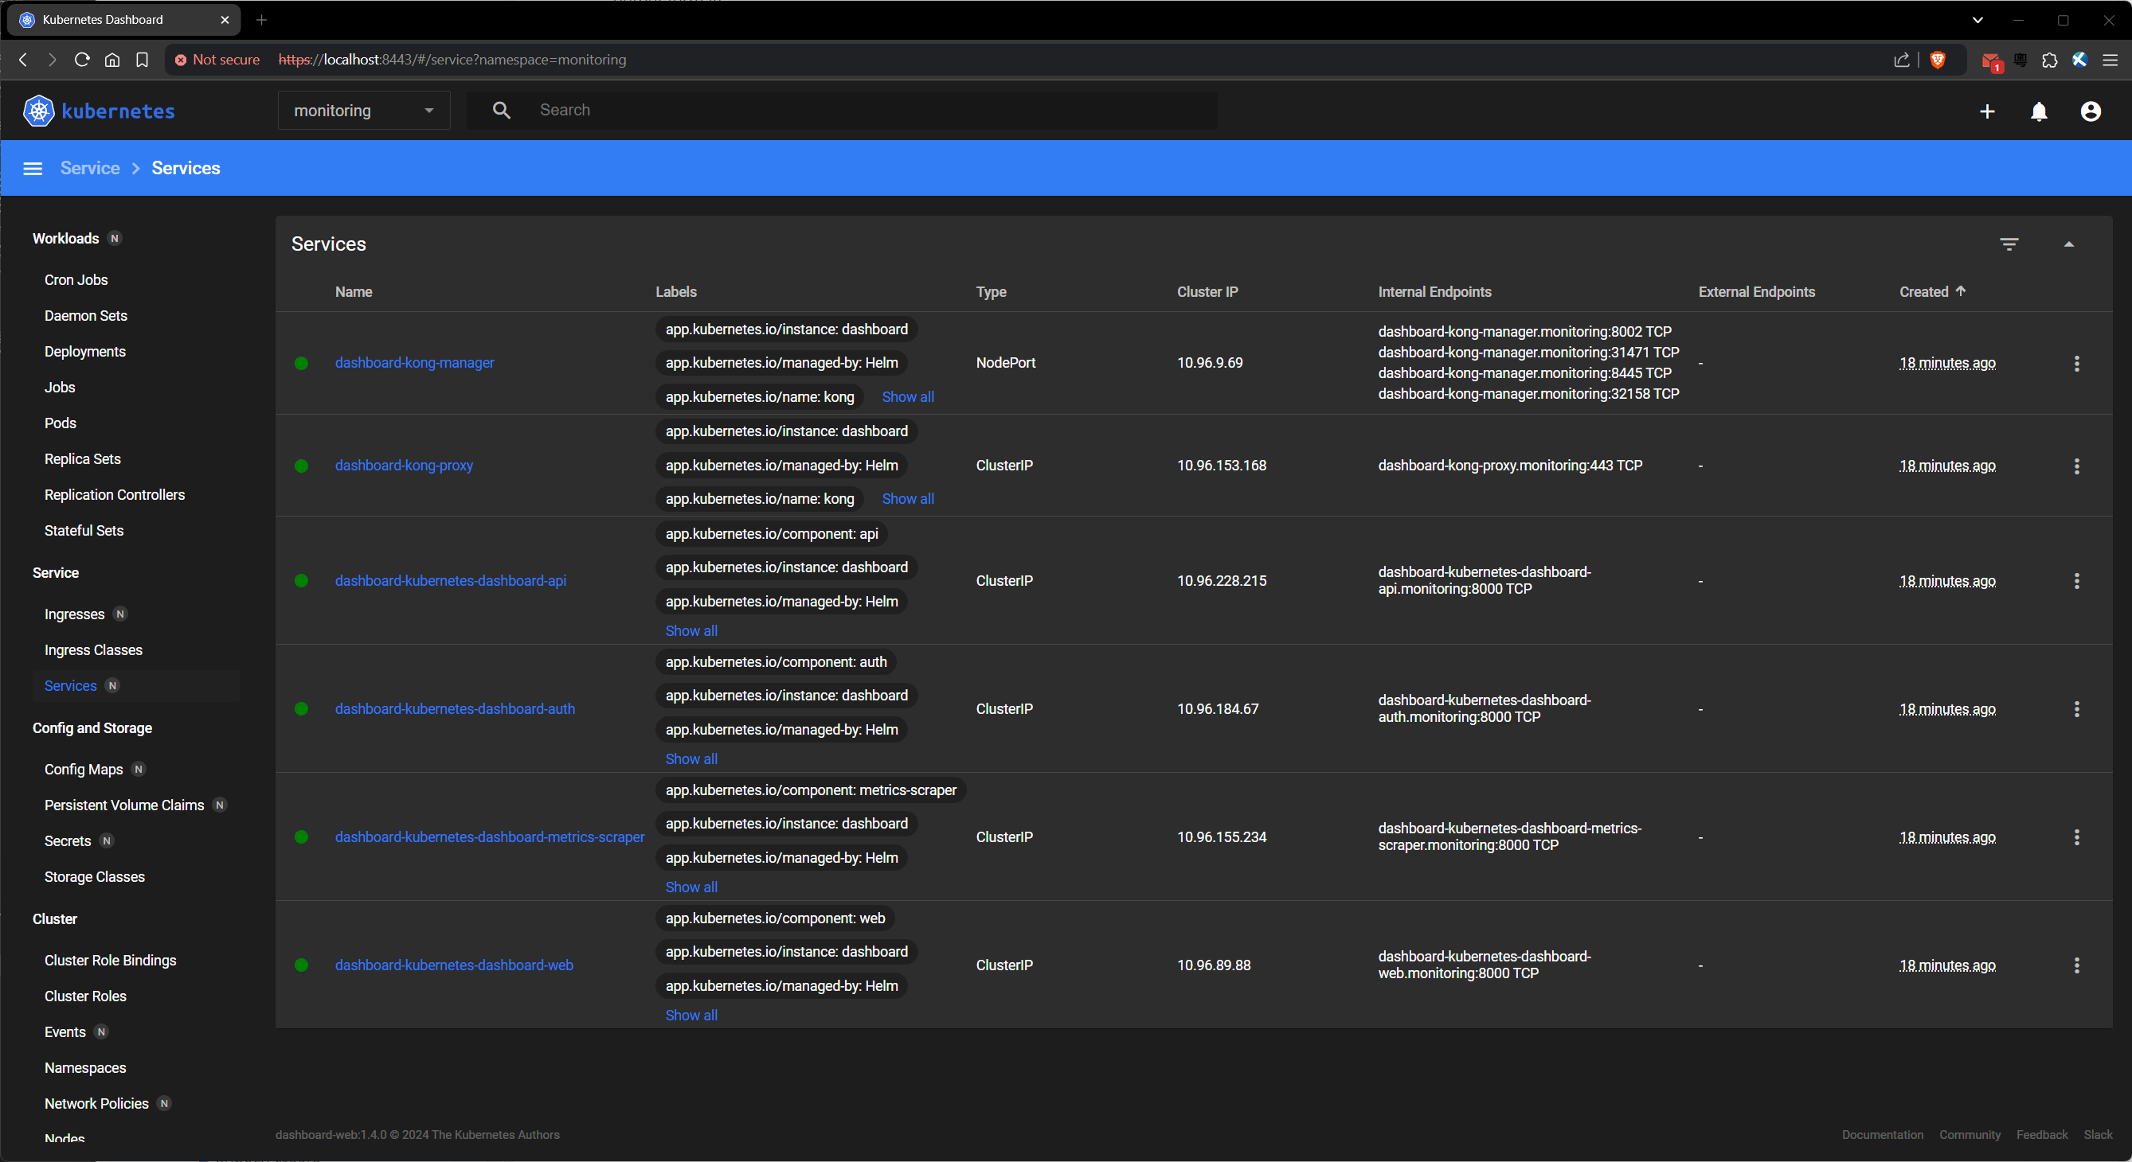The width and height of the screenshot is (2132, 1162).
Task: Open the tab search dropdown arrow
Action: coord(1977,20)
